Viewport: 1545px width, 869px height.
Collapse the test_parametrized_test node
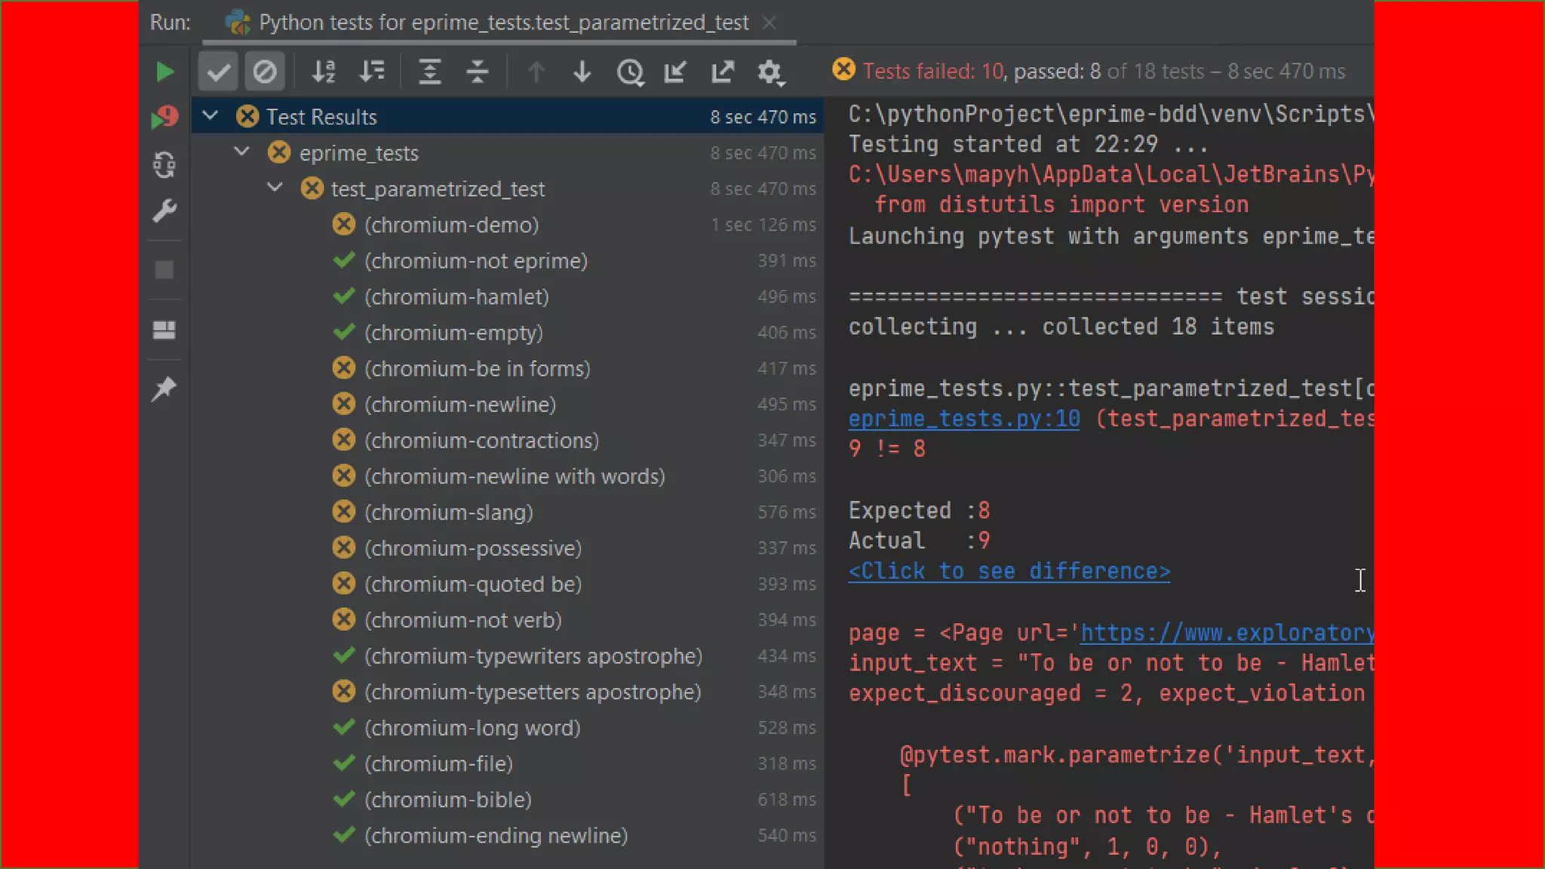coord(275,188)
